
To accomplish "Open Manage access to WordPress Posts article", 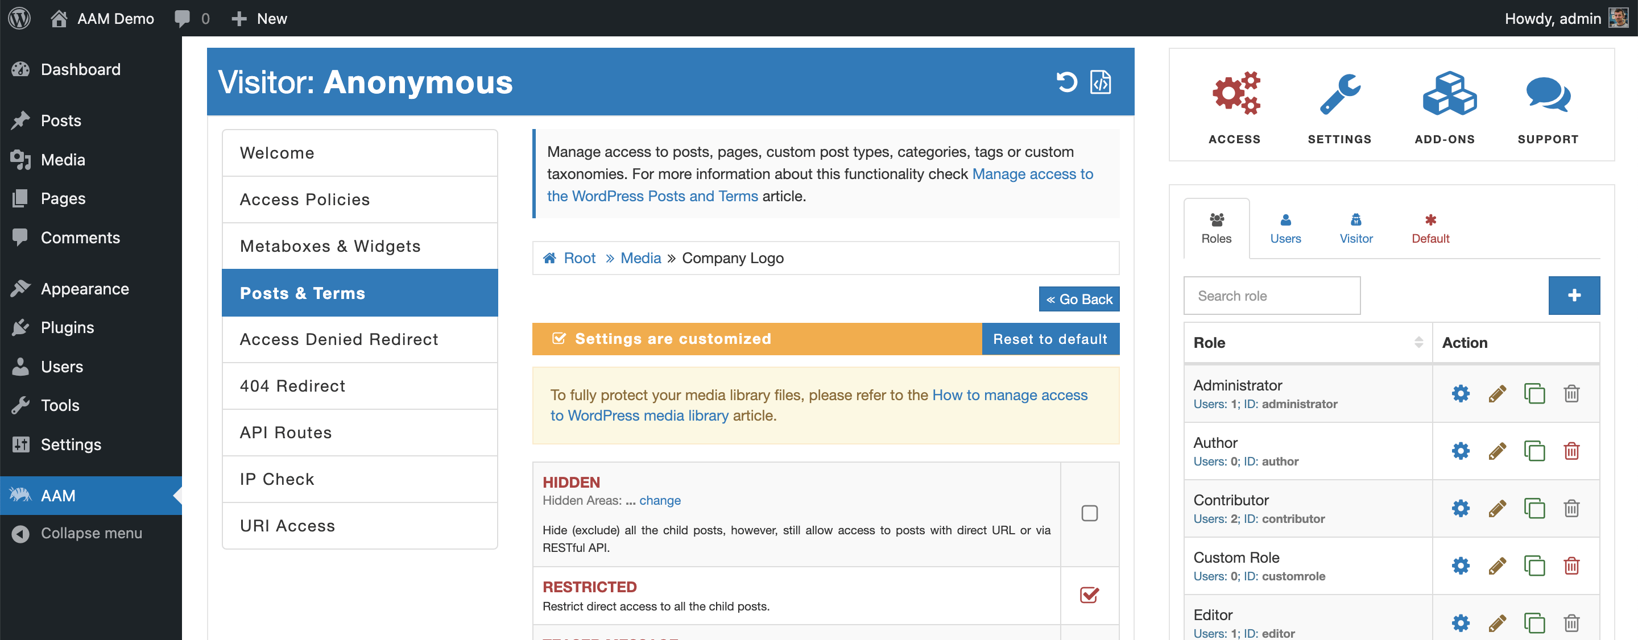I will [x=820, y=185].
